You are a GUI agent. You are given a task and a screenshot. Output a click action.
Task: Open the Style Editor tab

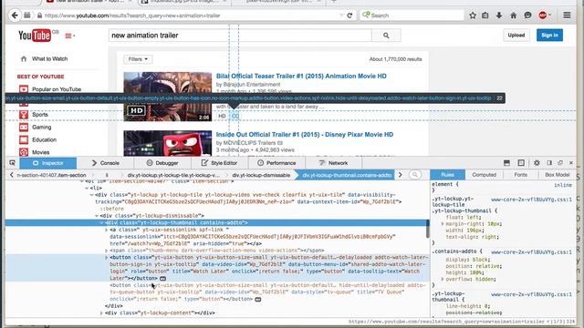click(x=219, y=163)
